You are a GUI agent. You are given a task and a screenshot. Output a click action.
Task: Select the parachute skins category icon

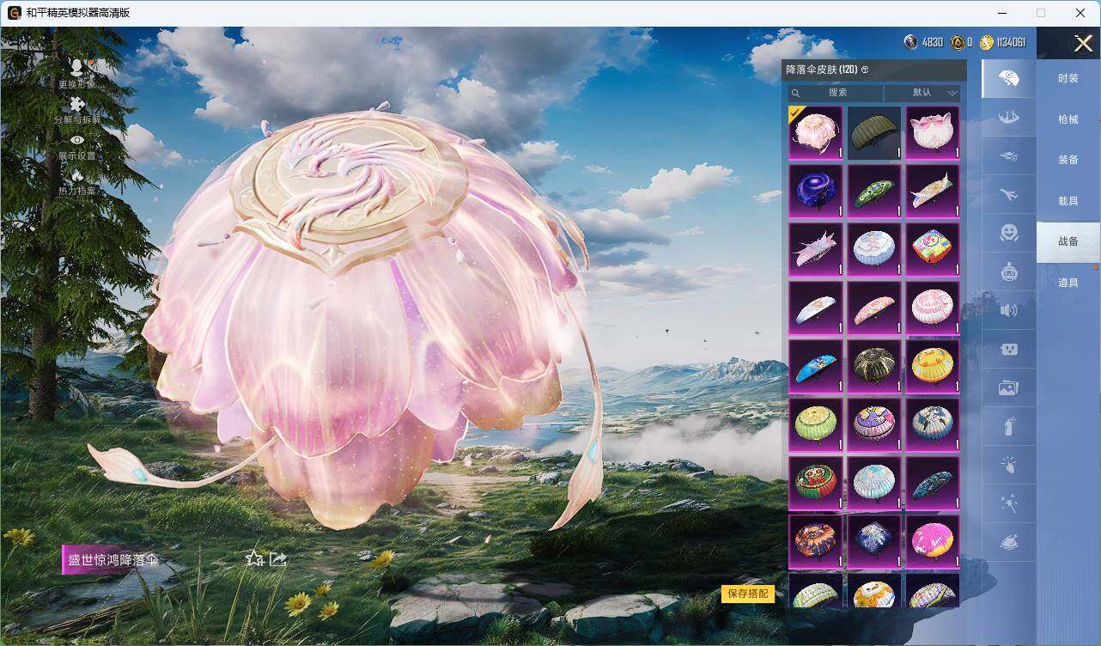pos(1008,78)
